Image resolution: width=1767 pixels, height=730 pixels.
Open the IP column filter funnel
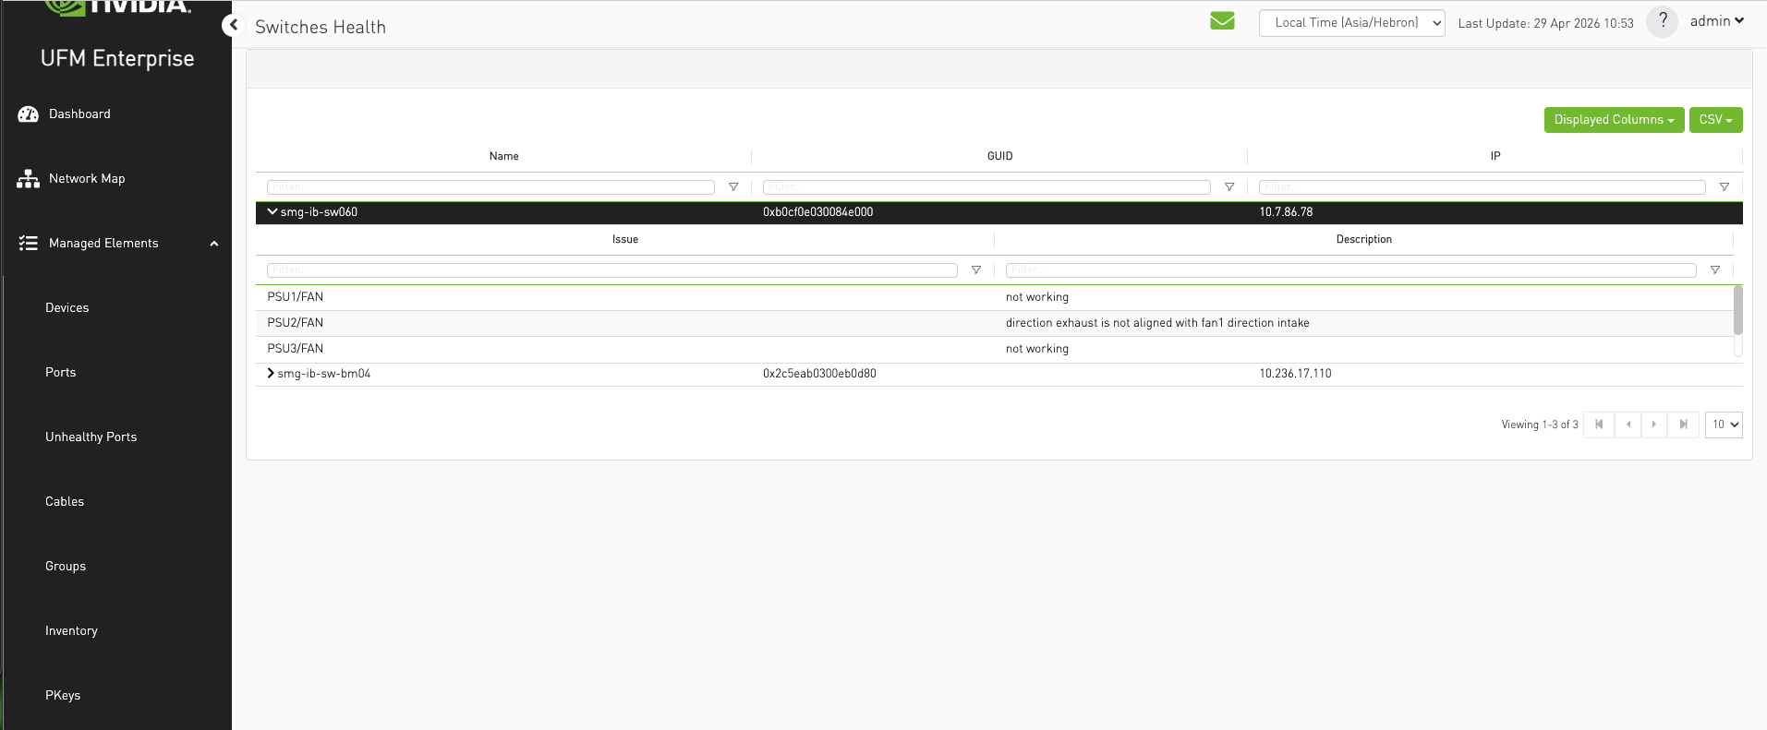click(x=1725, y=187)
